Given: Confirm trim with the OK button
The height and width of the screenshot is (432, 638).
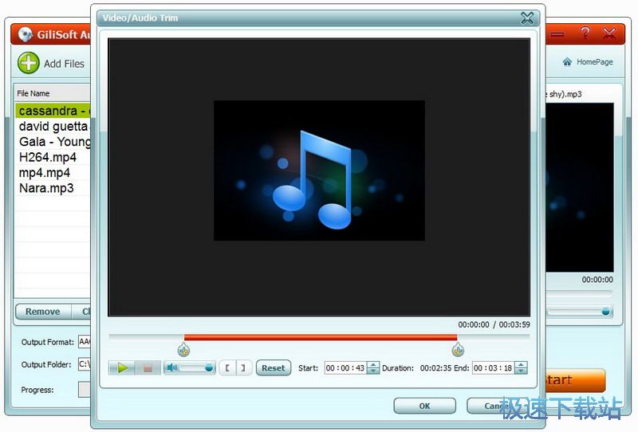Looking at the screenshot, I should point(424,406).
